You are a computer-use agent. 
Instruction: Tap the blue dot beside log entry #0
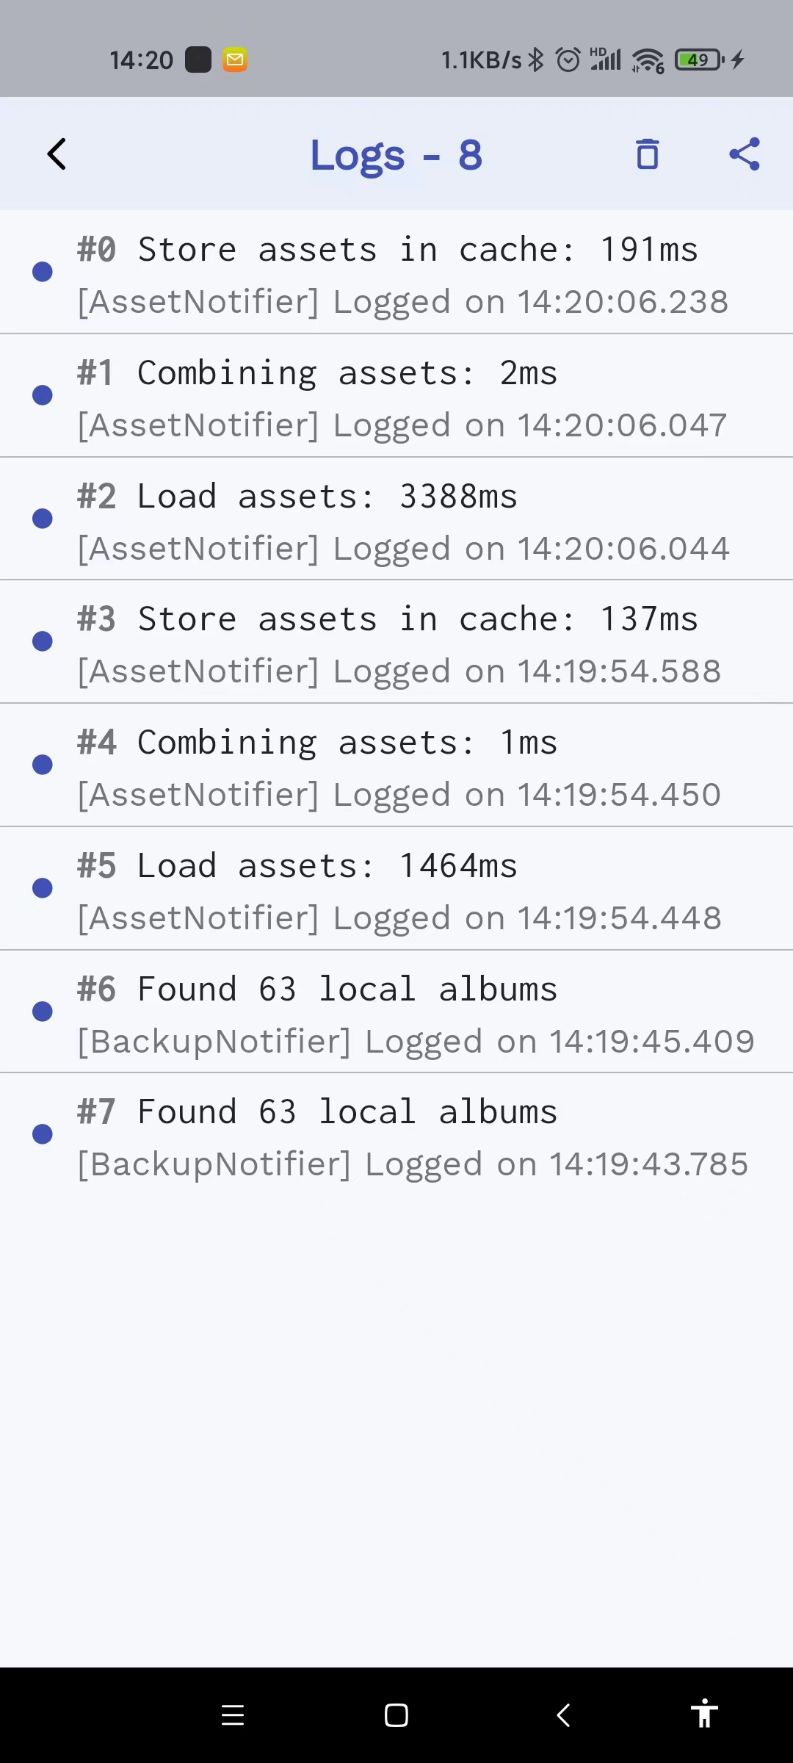(42, 272)
